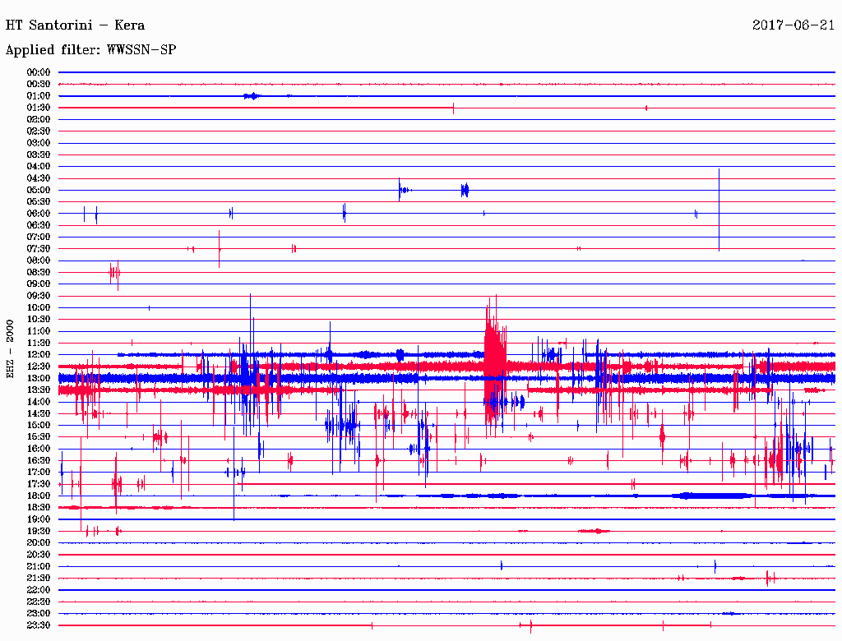Viewport: 842px width, 641px height.
Task: Select the 10:00 time label
Action: (38, 307)
